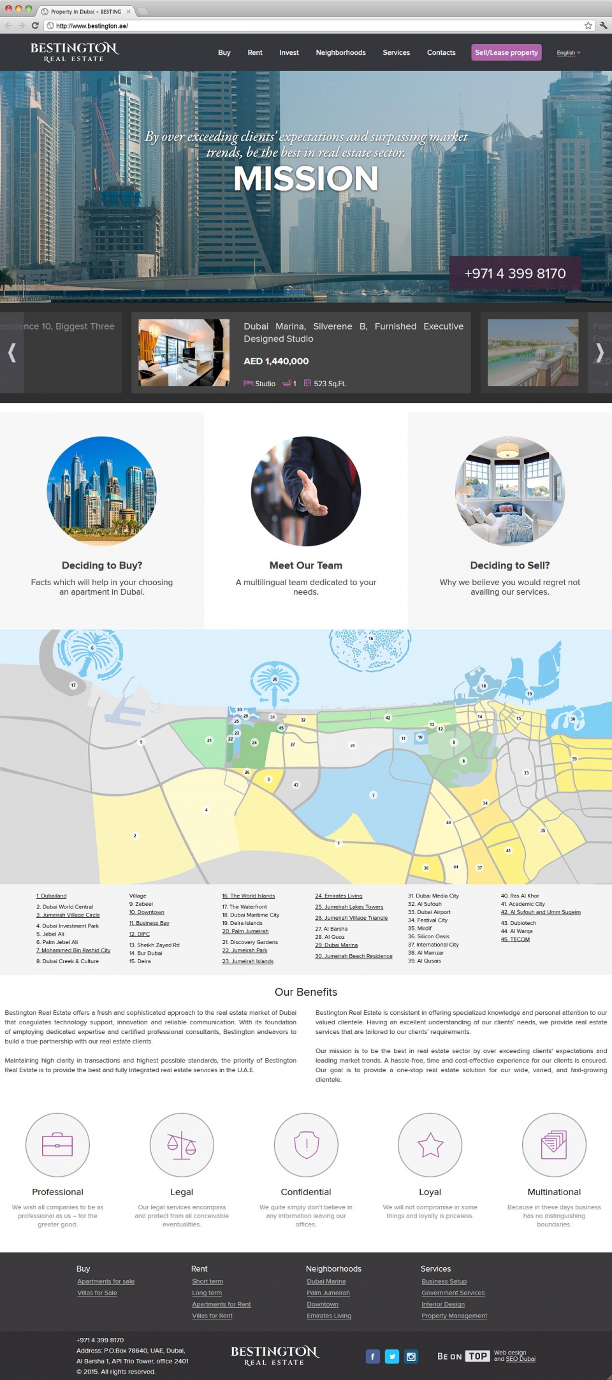Open the Silverene B studio listing photo
The width and height of the screenshot is (612, 1380).
(x=184, y=352)
